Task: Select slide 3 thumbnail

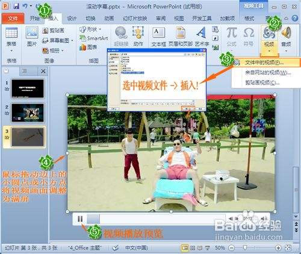Action: 28,137
